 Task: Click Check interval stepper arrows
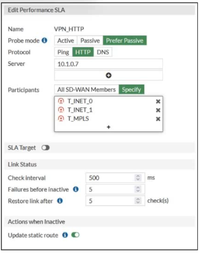(x=138, y=178)
